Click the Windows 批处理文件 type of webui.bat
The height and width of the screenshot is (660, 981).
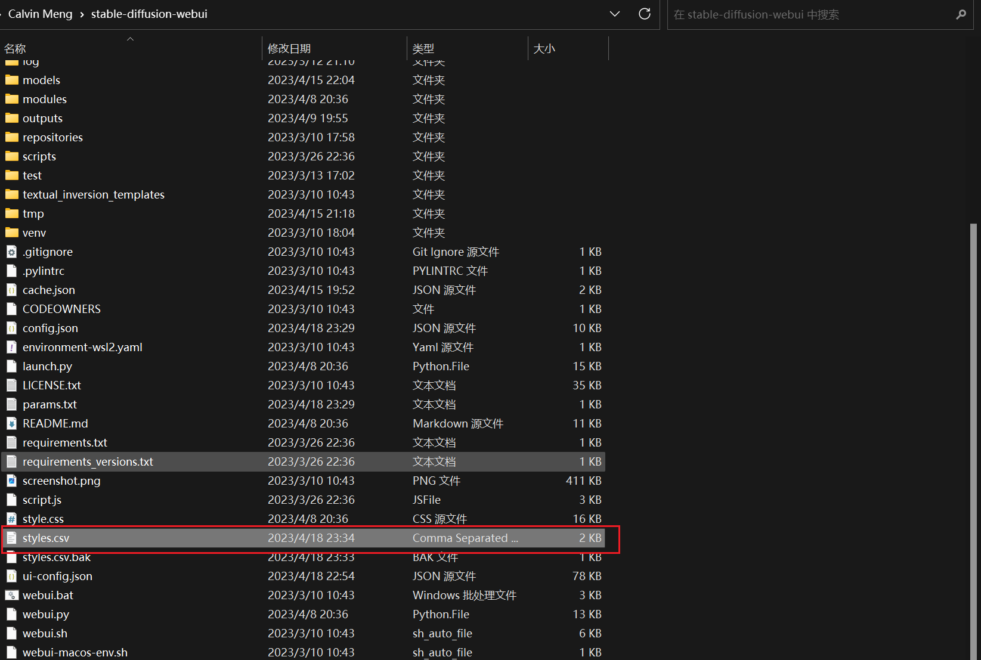tap(465, 595)
